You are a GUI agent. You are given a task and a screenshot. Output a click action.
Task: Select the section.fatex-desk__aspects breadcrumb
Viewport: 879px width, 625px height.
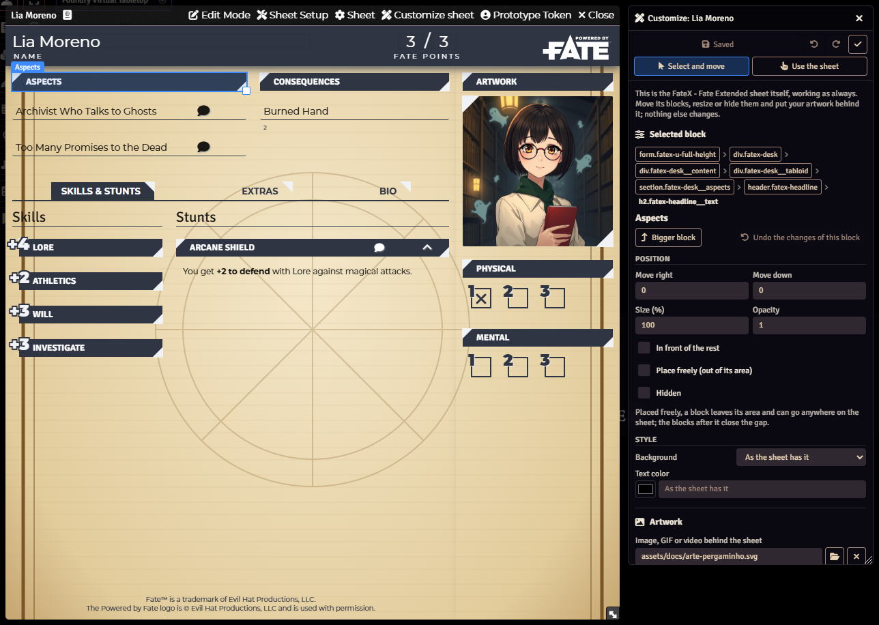[685, 187]
